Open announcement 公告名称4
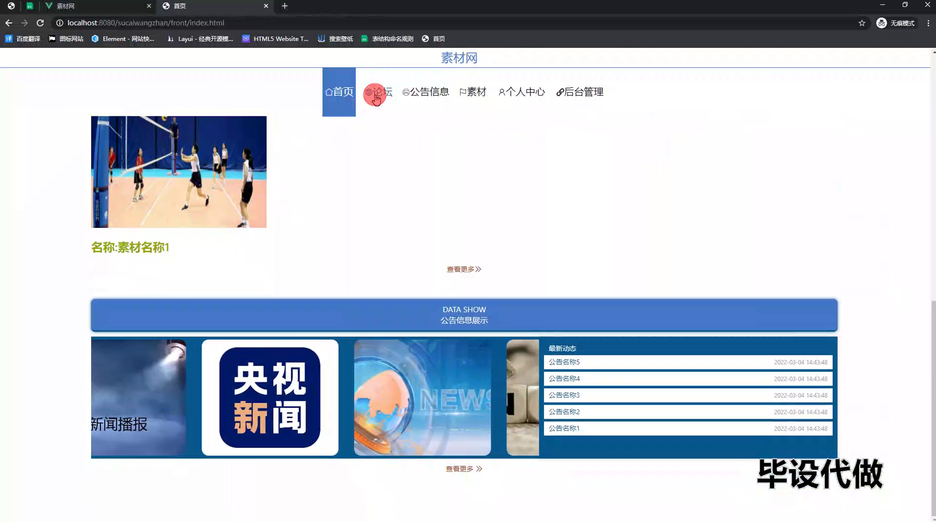Image resolution: width=936 pixels, height=522 pixels. (x=688, y=379)
